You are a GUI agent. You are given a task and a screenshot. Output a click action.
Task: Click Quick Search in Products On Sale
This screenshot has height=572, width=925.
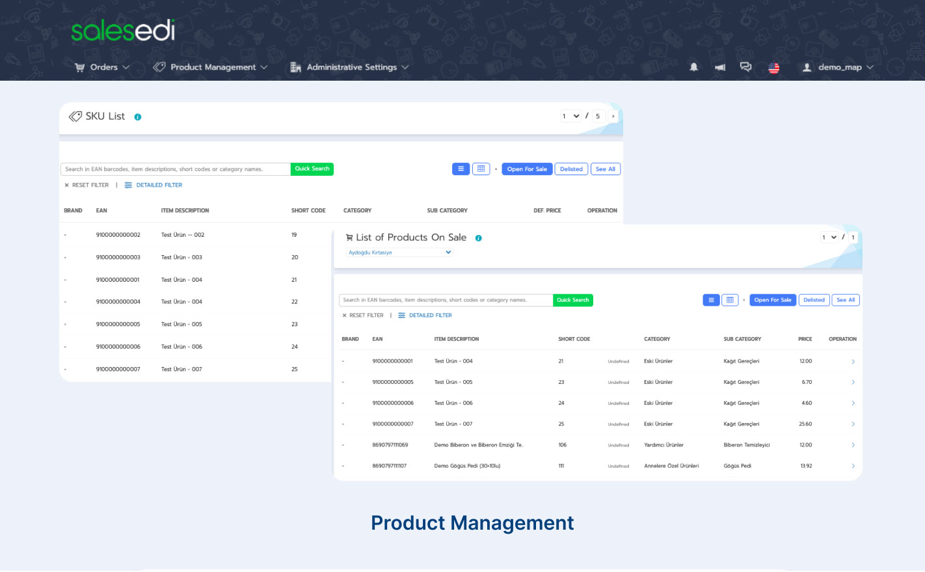(573, 300)
